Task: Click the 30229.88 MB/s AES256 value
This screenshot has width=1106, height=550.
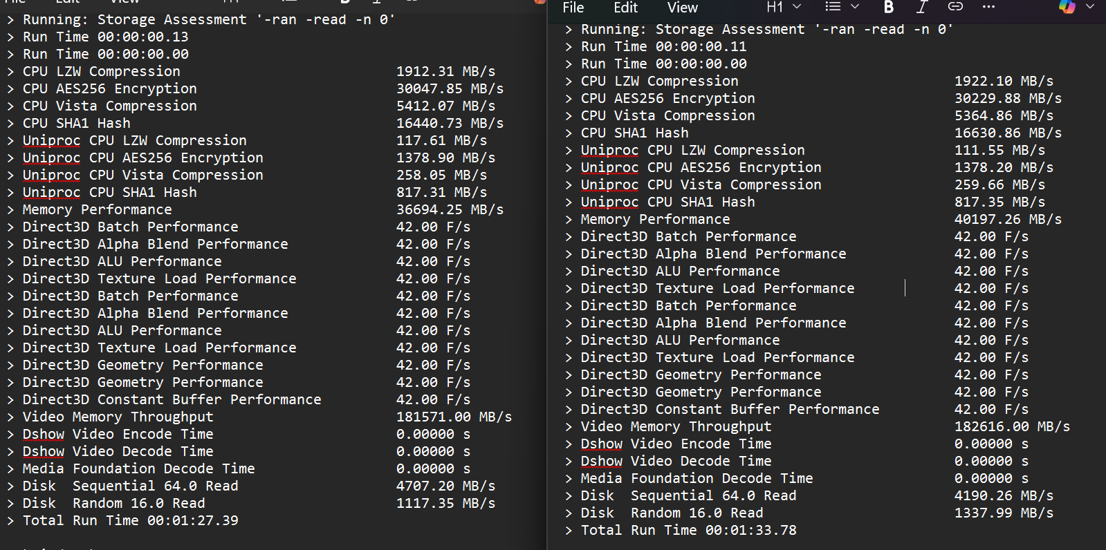Action: click(x=1008, y=98)
